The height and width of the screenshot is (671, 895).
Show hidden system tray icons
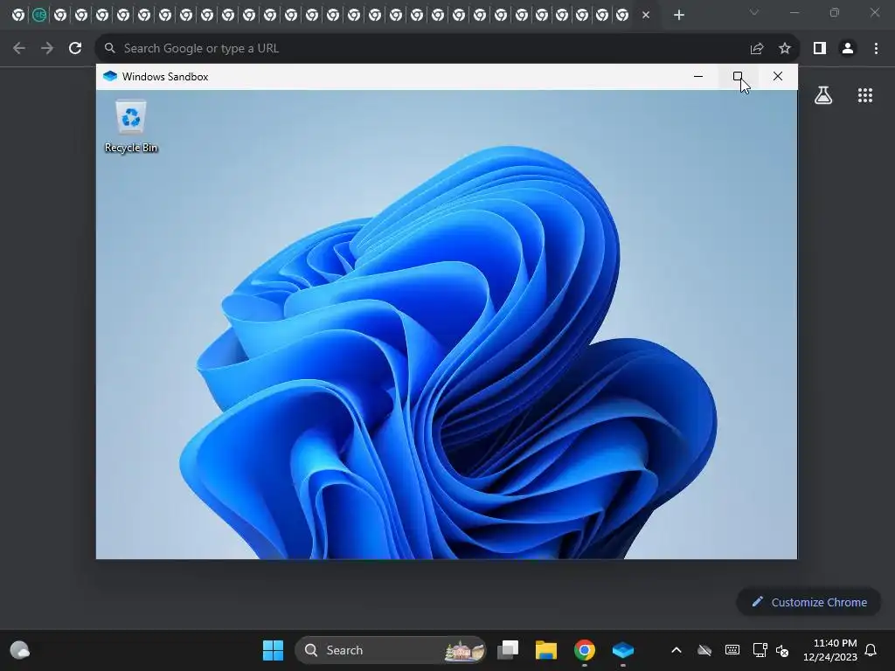click(676, 650)
